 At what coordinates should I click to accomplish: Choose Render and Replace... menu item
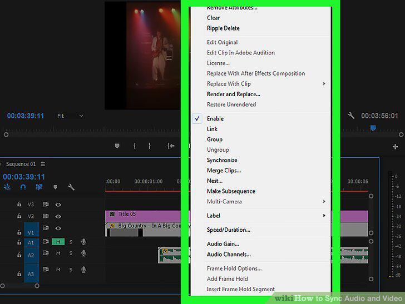pyautogui.click(x=234, y=94)
